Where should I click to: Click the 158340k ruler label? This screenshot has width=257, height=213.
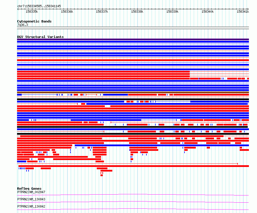pyautogui.click(x=208, y=12)
